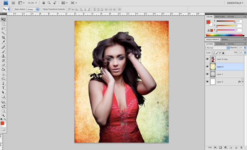Screen dimensions: 247x150
Task: Switch to the Channels tab
Action: tap(220, 44)
